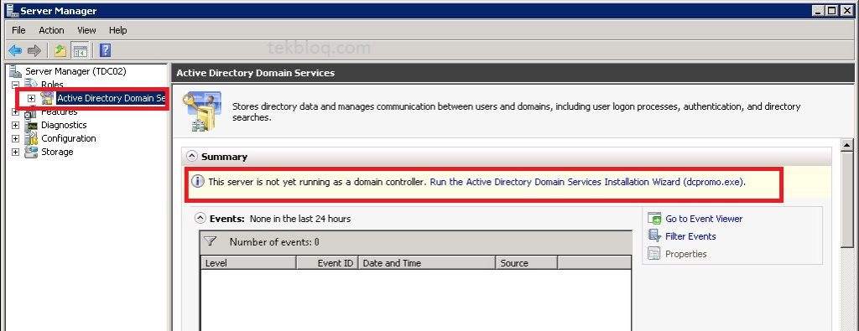Select the Storage tree item

point(57,152)
